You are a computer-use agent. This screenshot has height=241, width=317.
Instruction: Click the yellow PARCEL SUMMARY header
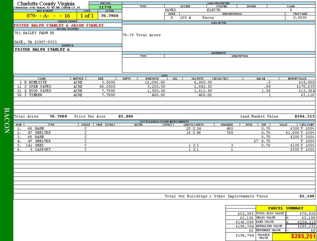[x=286, y=208]
